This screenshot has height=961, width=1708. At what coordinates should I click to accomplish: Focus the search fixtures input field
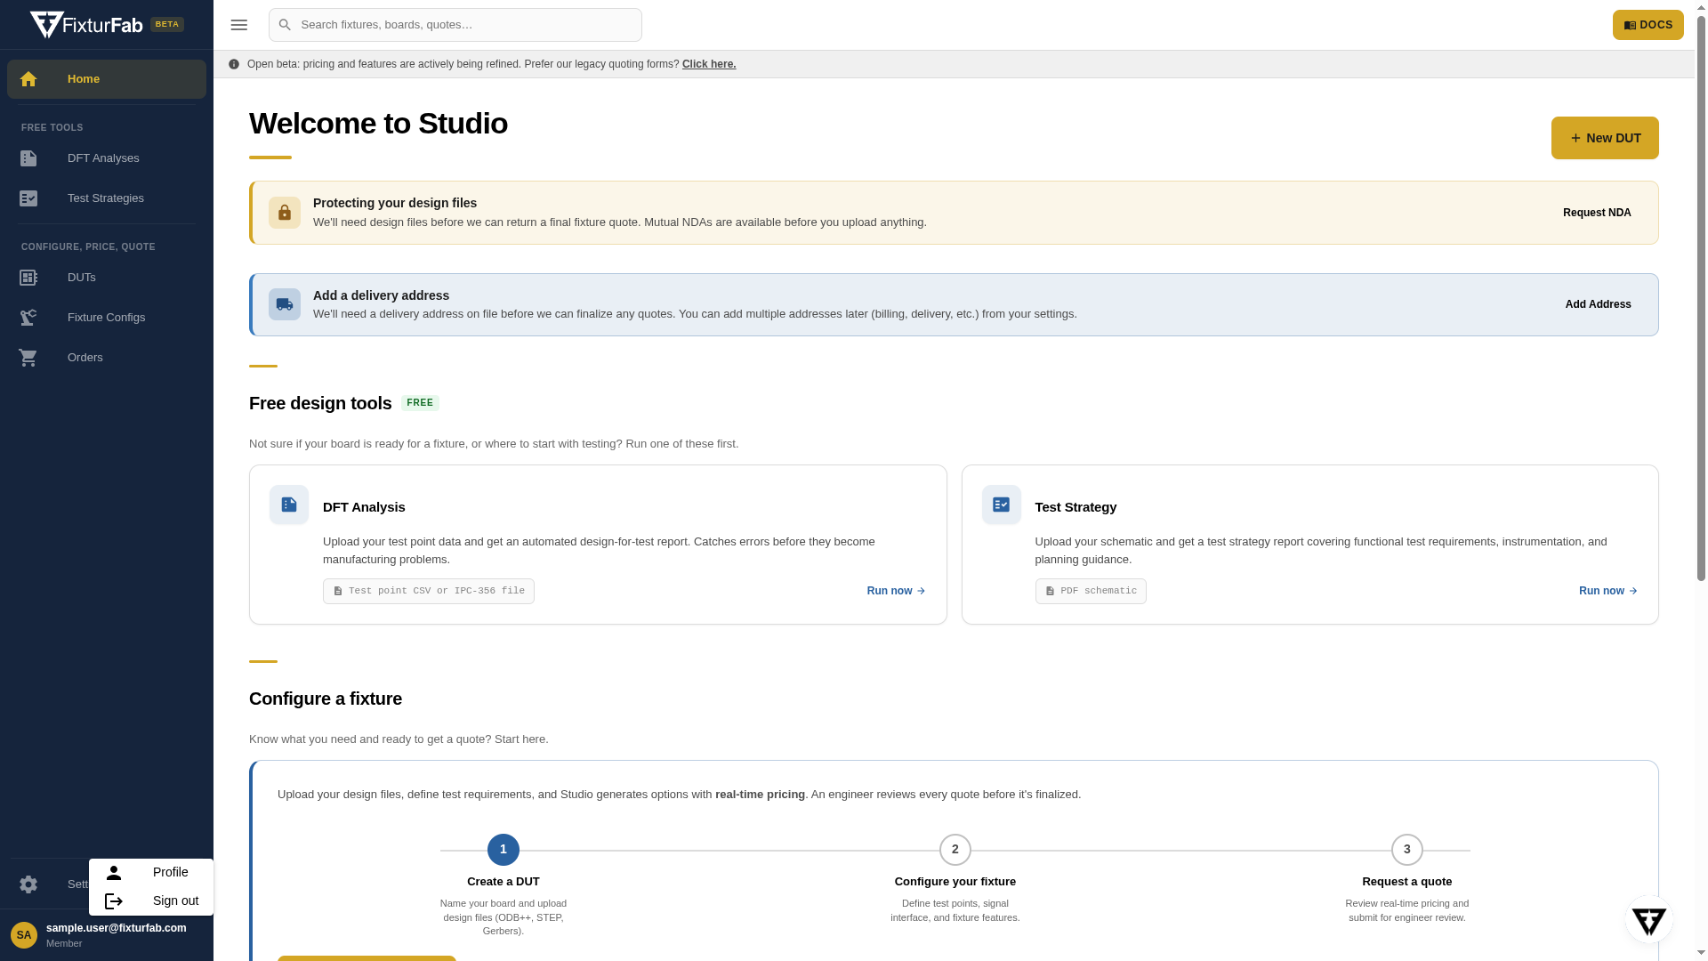click(x=455, y=25)
